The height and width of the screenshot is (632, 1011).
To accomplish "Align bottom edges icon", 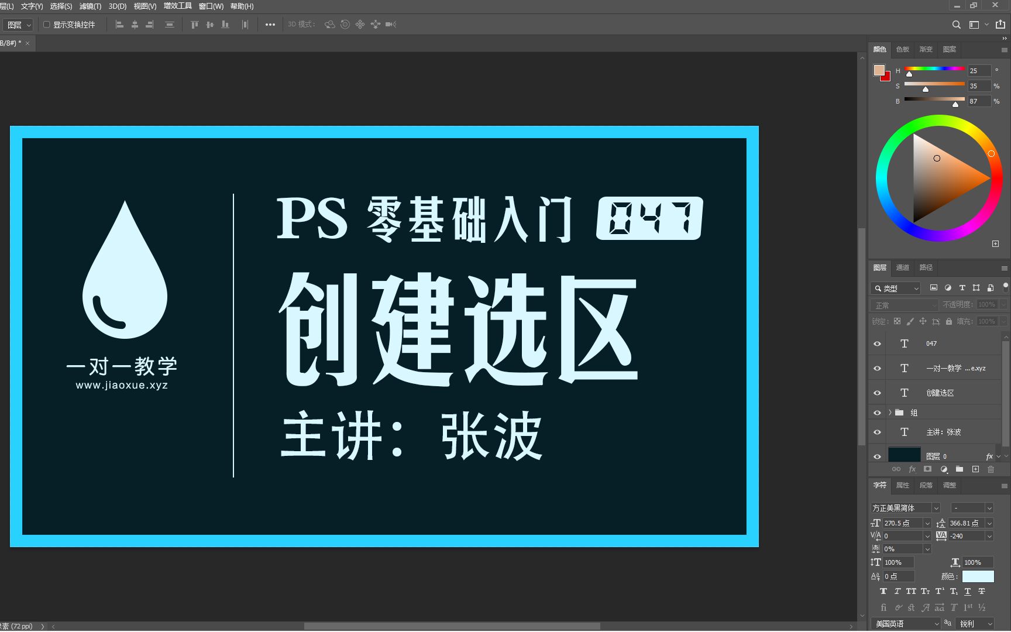I will point(225,25).
